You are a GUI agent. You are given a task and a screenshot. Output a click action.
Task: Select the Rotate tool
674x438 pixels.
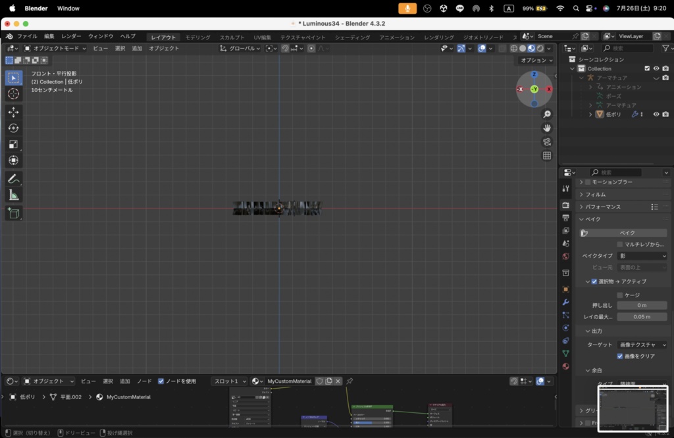pyautogui.click(x=13, y=128)
